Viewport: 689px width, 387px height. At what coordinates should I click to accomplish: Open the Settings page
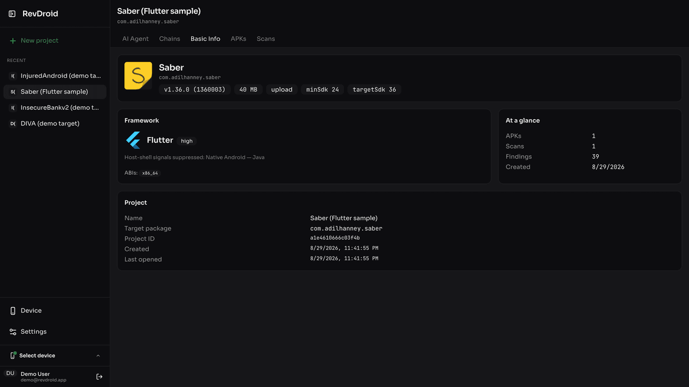coord(55,332)
